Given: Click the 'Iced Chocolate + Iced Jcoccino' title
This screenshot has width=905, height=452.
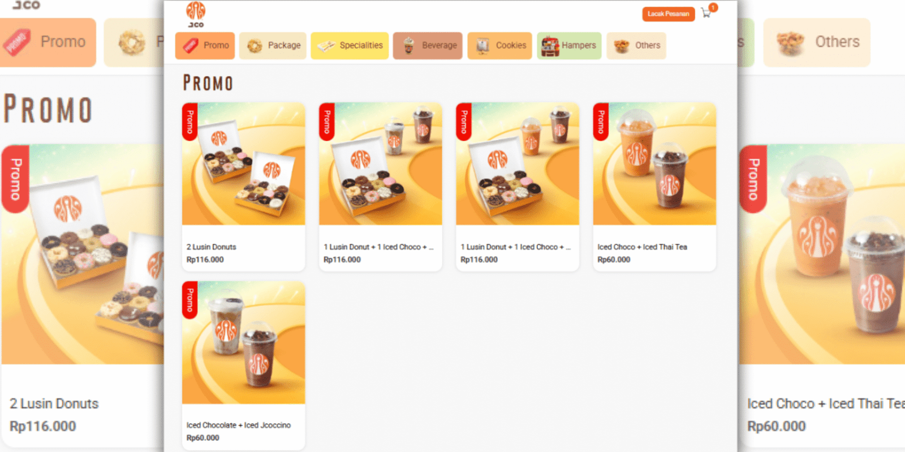Looking at the screenshot, I should (239, 425).
